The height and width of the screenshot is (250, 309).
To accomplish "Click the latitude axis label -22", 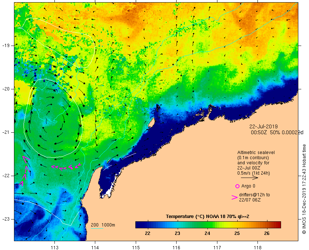I will (x=6, y=176).
